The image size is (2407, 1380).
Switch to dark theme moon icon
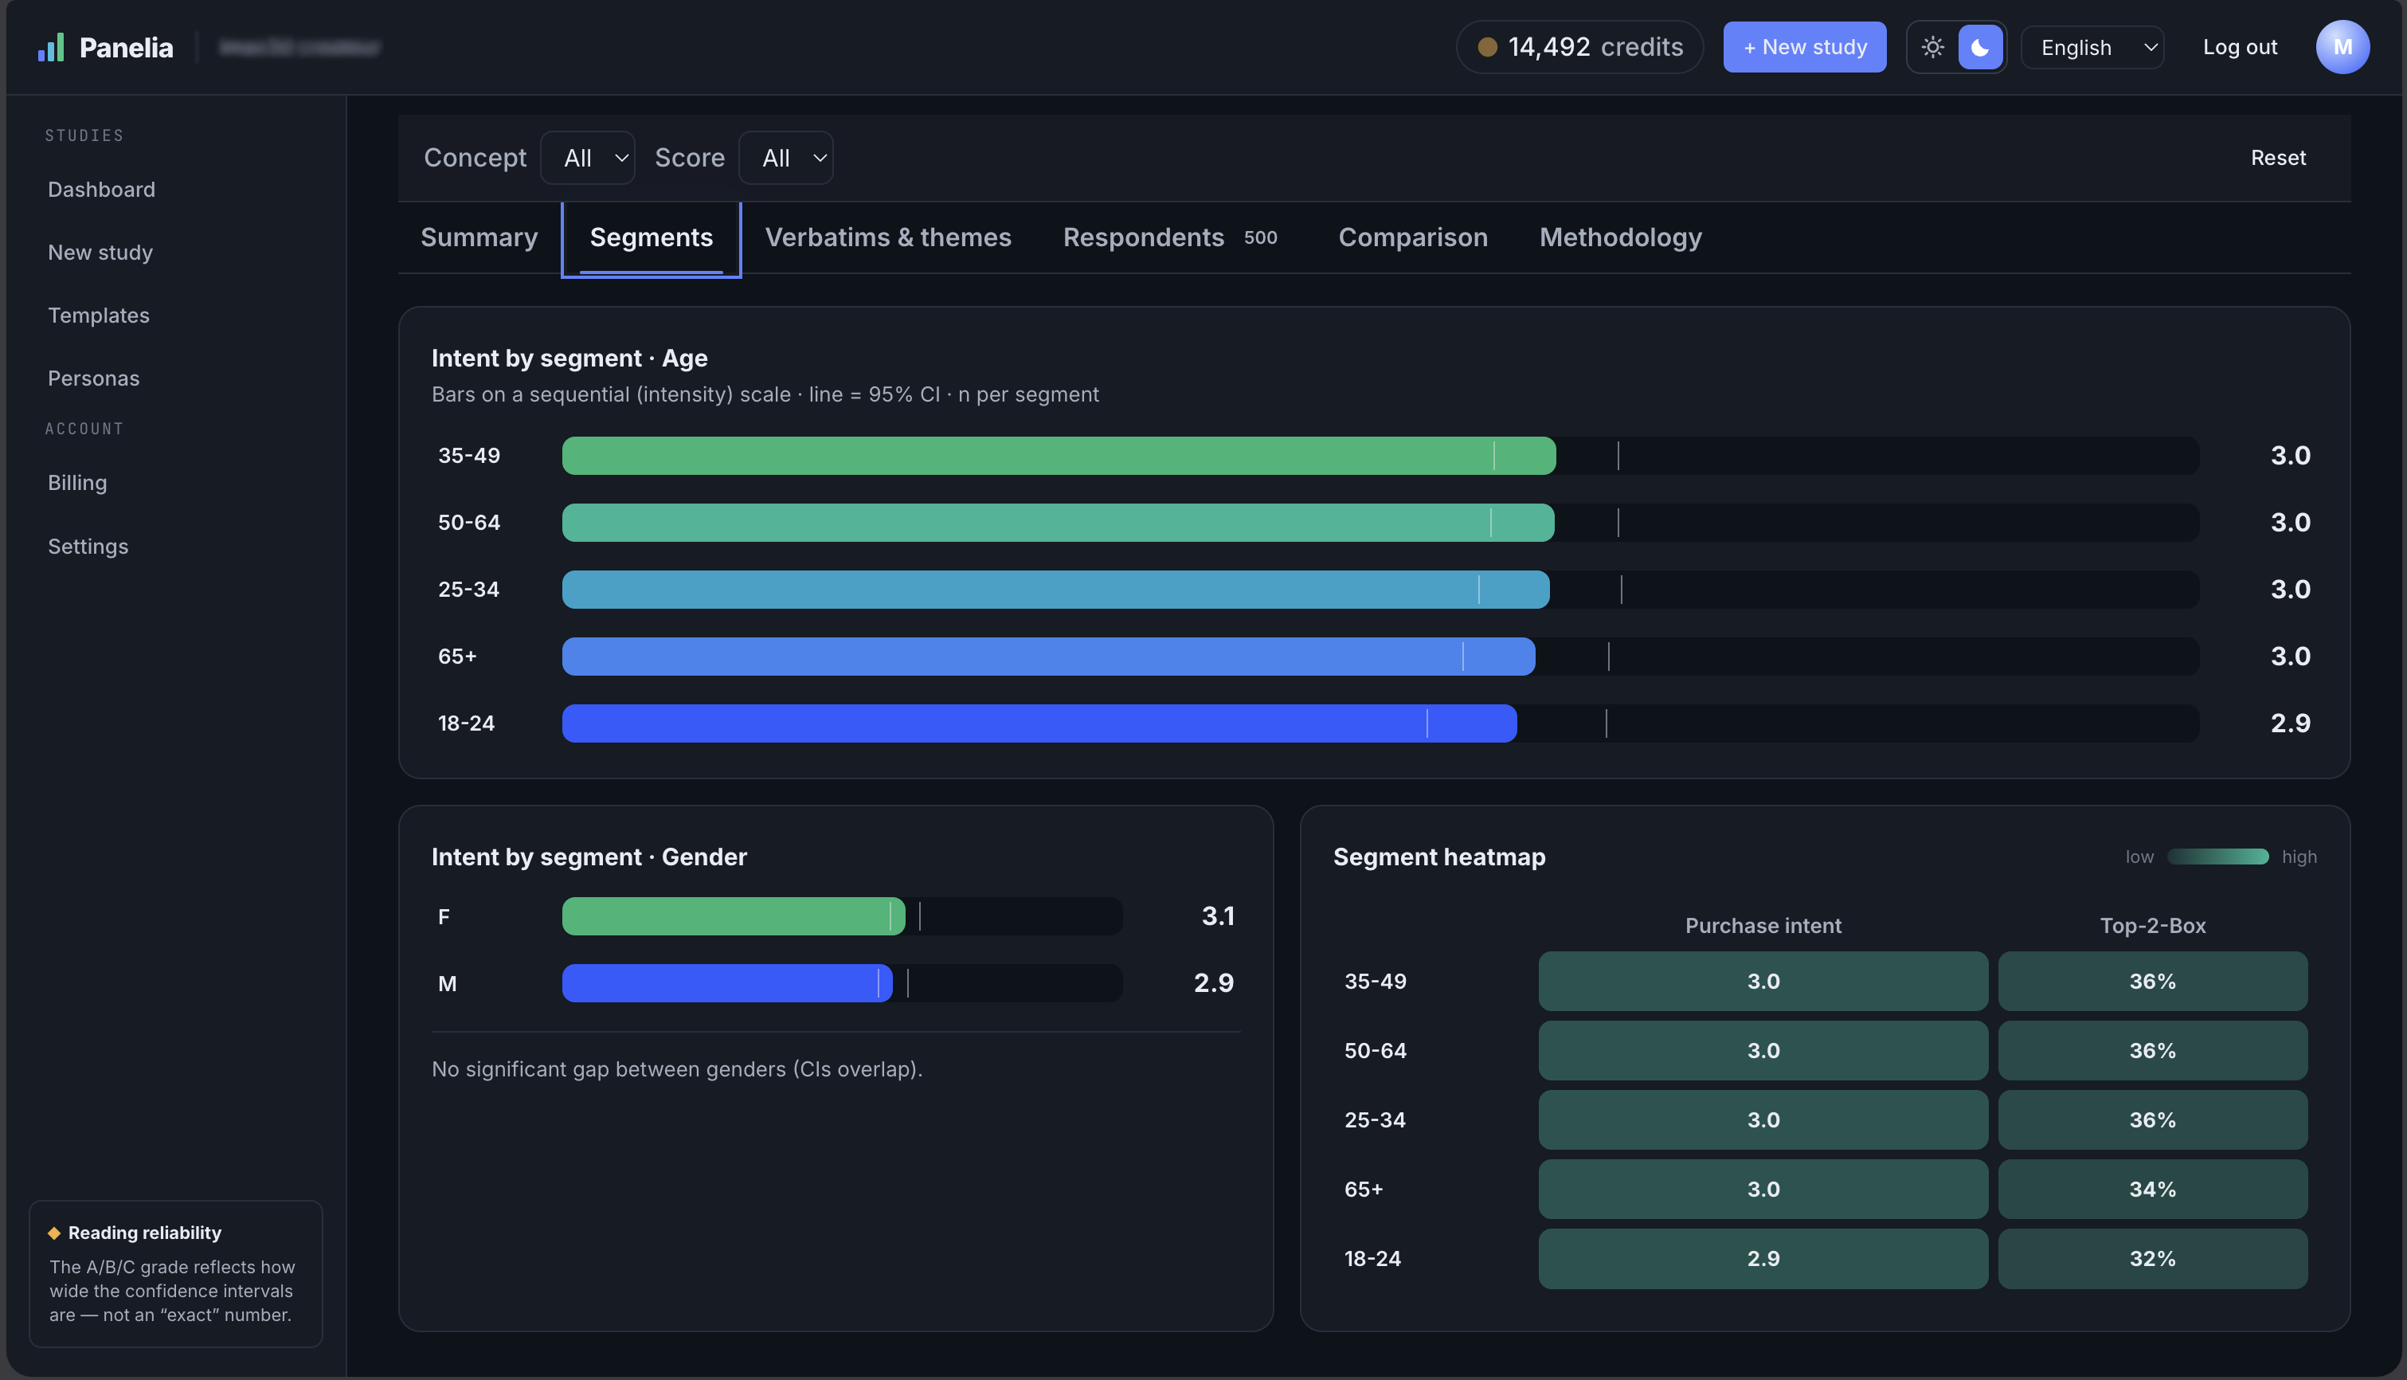[1980, 47]
